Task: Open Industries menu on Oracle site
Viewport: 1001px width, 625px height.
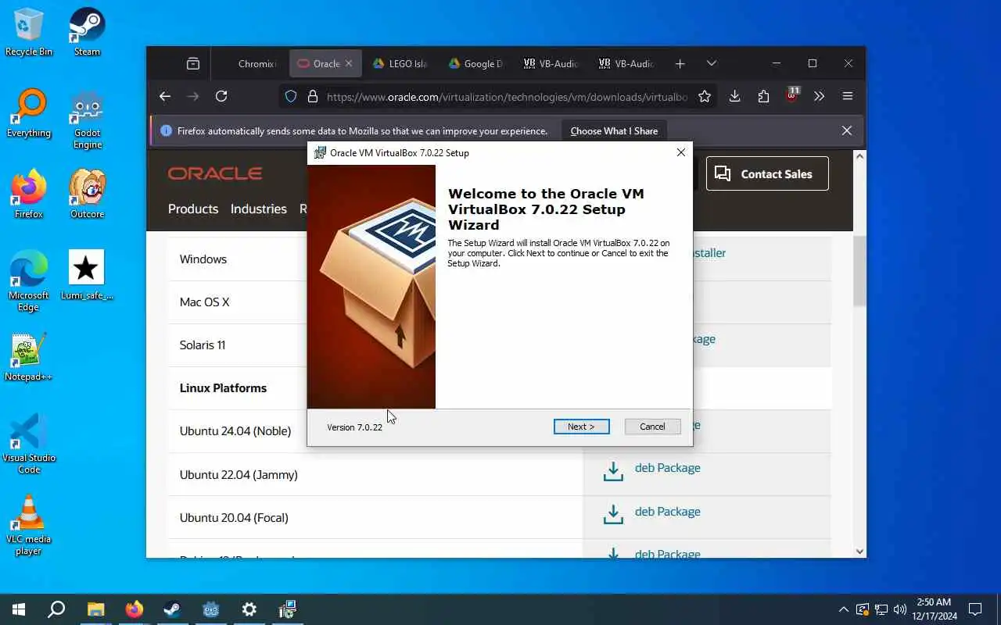Action: tap(258, 209)
